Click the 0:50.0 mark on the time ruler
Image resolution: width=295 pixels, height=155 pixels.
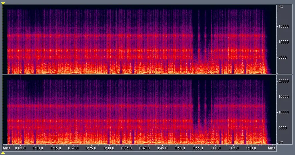click(x=179, y=148)
